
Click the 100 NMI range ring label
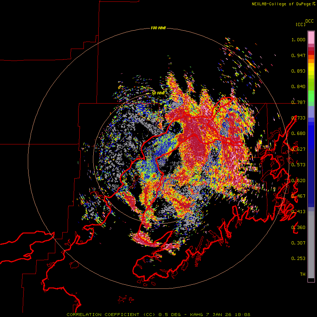(x=158, y=28)
